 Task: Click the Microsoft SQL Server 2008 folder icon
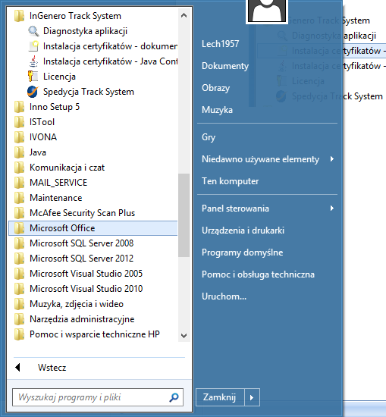[x=19, y=243]
